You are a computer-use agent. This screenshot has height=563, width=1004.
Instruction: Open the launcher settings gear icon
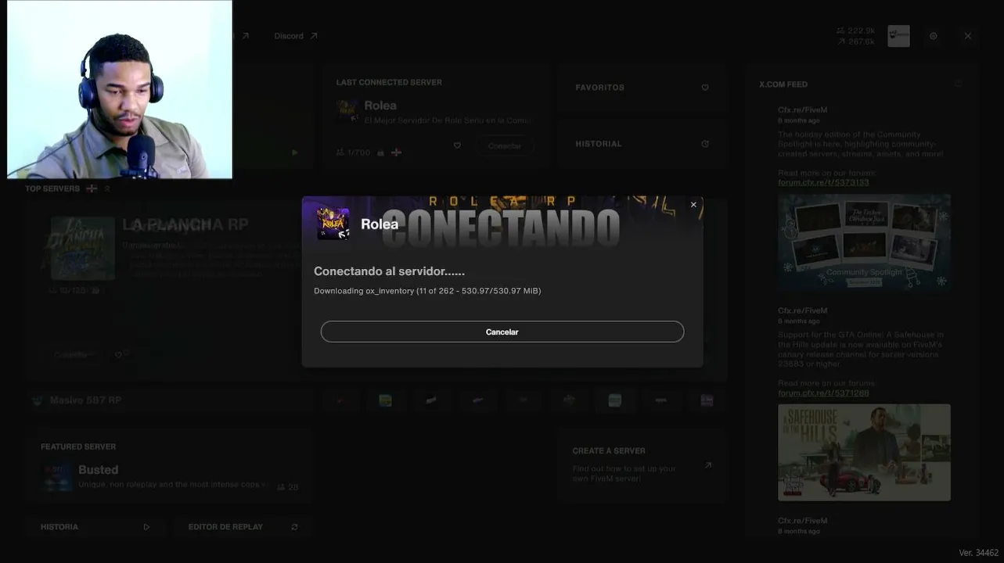(x=934, y=36)
